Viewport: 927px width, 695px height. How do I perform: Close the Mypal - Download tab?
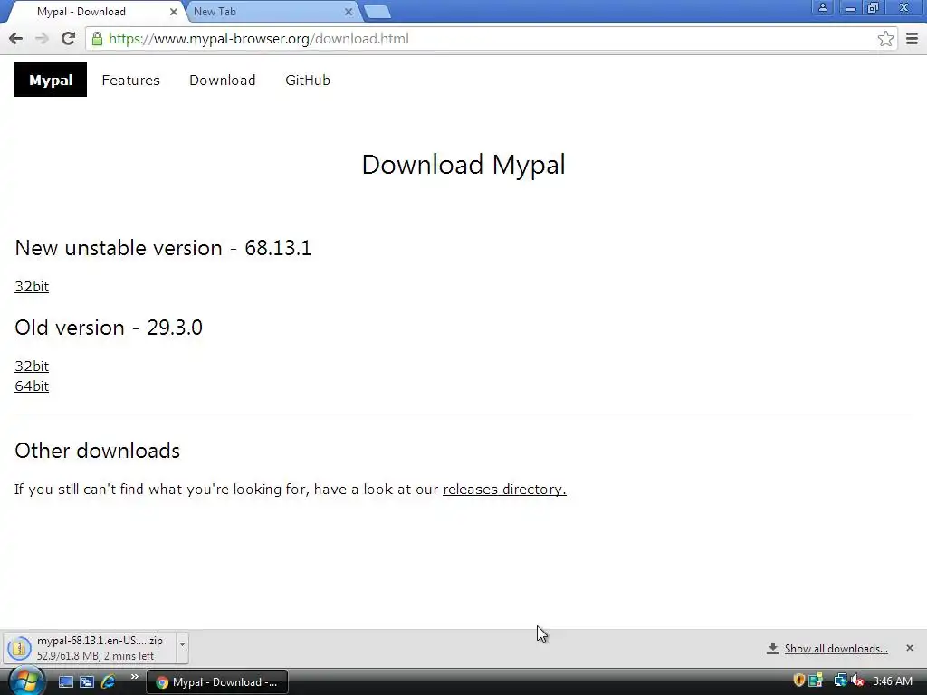[x=173, y=11]
